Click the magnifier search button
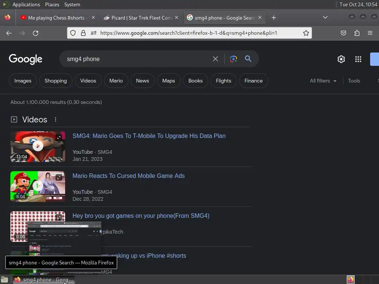The image size is (379, 284). 248,59
